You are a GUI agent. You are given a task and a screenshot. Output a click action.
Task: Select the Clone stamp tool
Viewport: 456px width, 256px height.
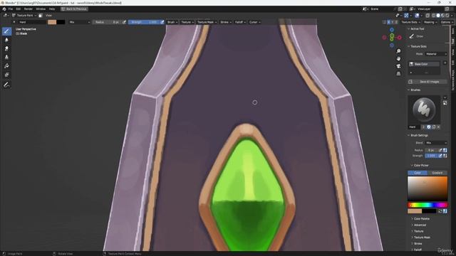pos(6,57)
